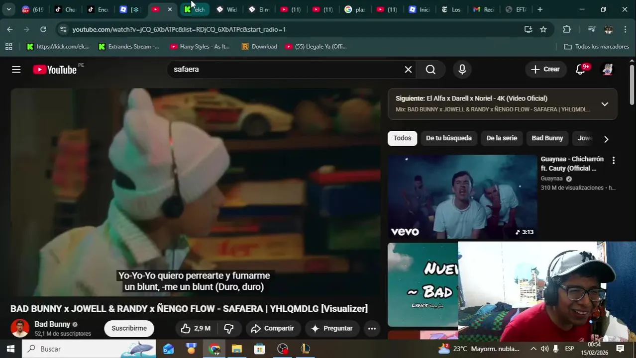Open Todos los marcadores bookmarks folder
Image resolution: width=636 pixels, height=358 pixels.
click(x=597, y=46)
